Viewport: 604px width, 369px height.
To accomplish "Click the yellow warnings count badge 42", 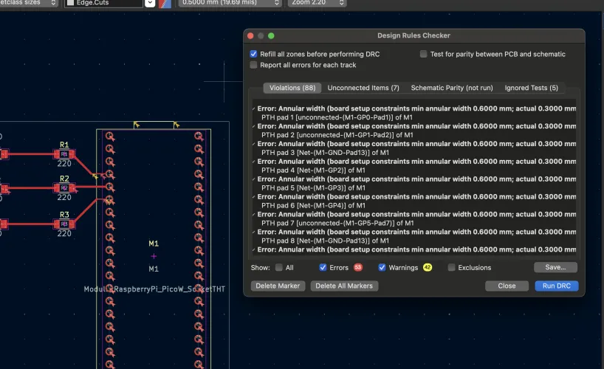I will [428, 267].
